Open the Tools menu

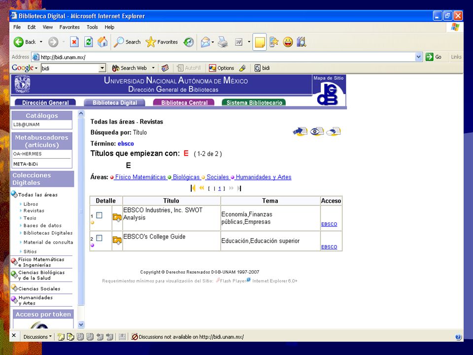pyautogui.click(x=92, y=27)
